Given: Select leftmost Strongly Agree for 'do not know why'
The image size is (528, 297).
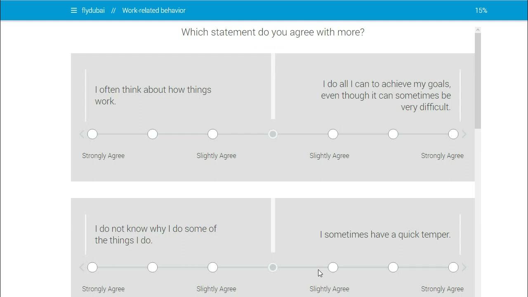Looking at the screenshot, I should [92, 267].
